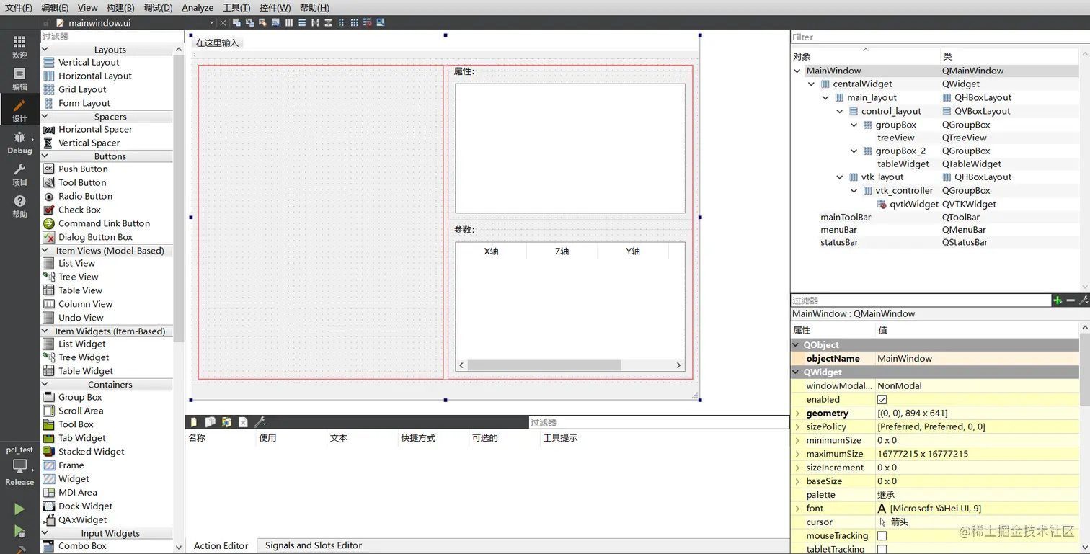Click the 在这里输入 menu placeholder

(x=217, y=43)
